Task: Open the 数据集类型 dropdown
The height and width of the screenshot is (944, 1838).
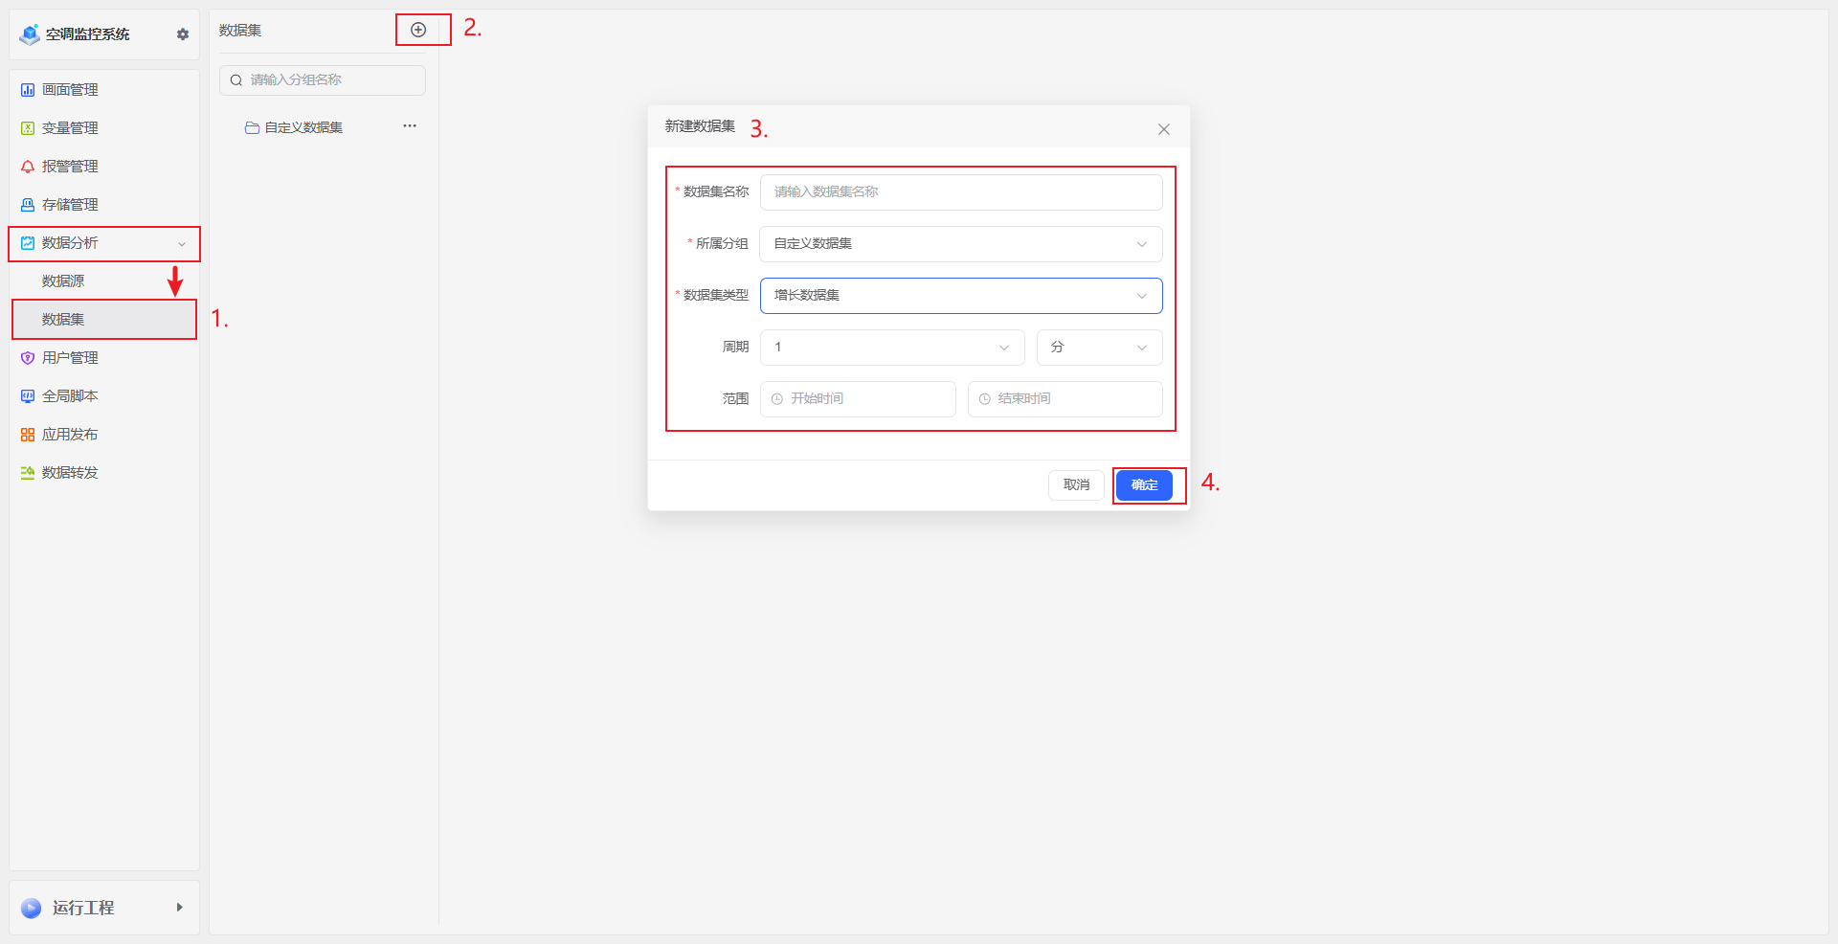Action: pyautogui.click(x=960, y=296)
